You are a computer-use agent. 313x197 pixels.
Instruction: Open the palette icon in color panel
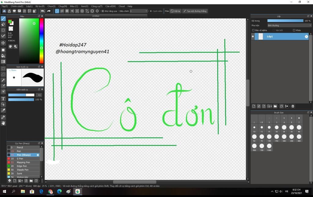(x=10, y=46)
